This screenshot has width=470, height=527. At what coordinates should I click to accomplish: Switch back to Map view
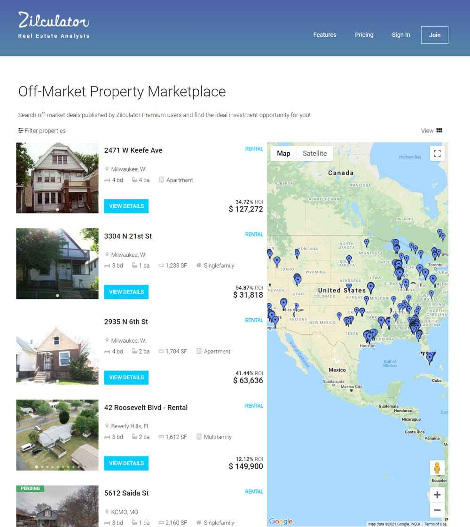(x=283, y=153)
